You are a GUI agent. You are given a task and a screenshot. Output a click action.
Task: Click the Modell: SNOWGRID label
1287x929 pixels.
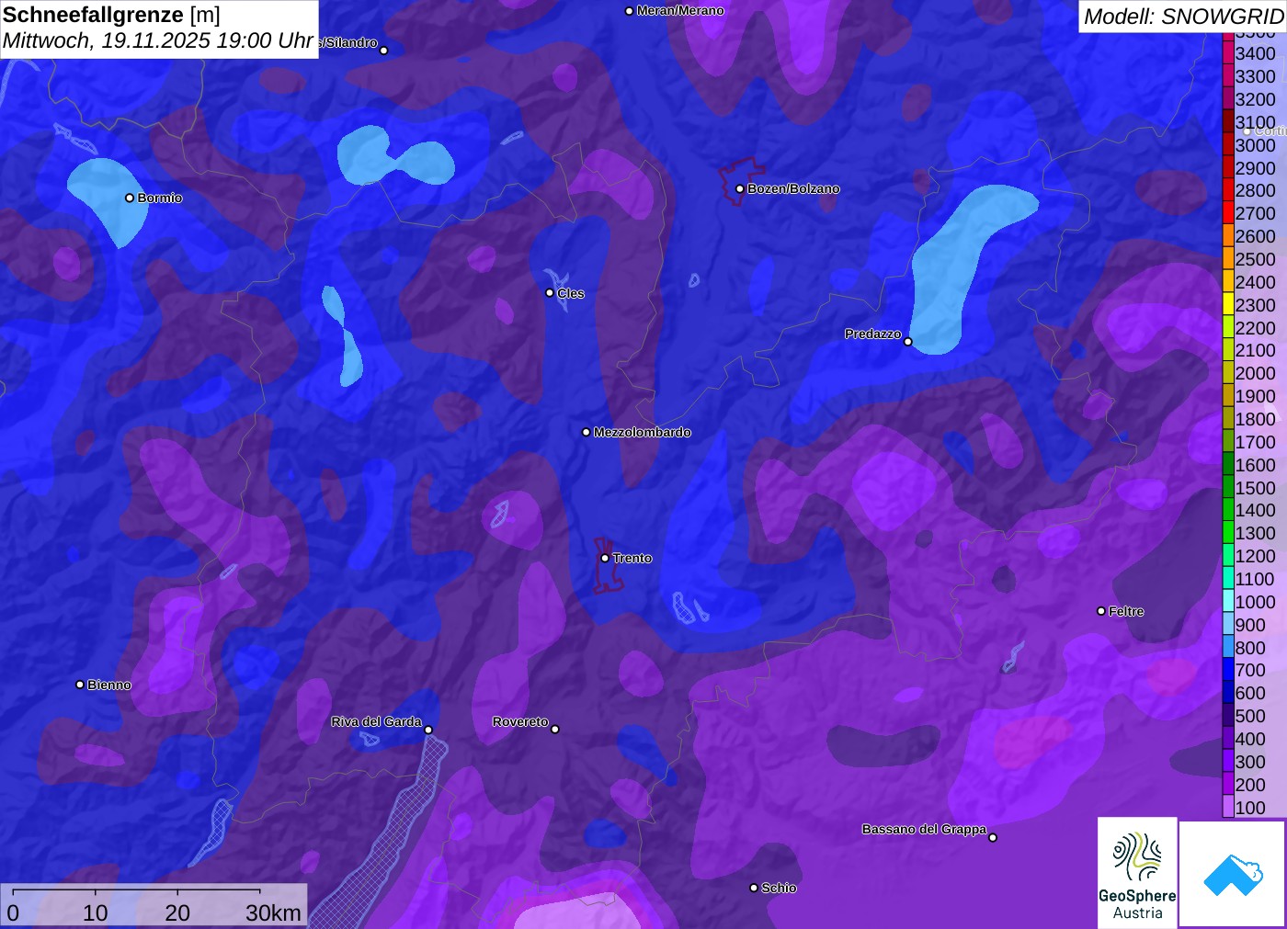pos(1183,17)
